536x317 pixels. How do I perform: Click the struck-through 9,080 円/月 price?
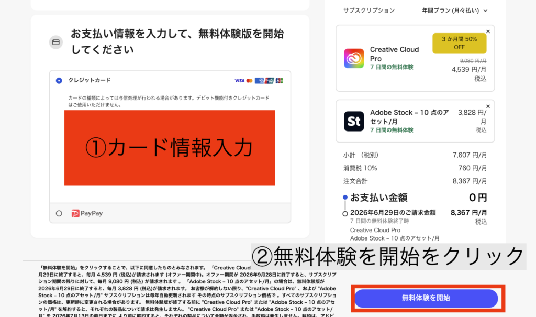tap(473, 61)
